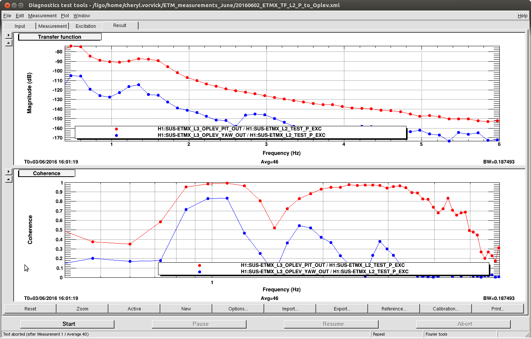Click blue YAW_OUT legend marker in Transfer function
The image size is (531, 339).
[x=116, y=135]
